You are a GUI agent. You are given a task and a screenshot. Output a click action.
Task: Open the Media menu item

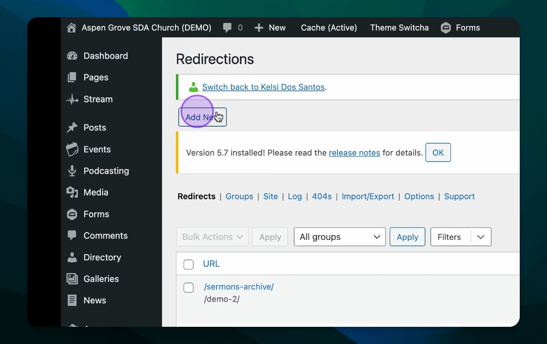click(x=96, y=193)
